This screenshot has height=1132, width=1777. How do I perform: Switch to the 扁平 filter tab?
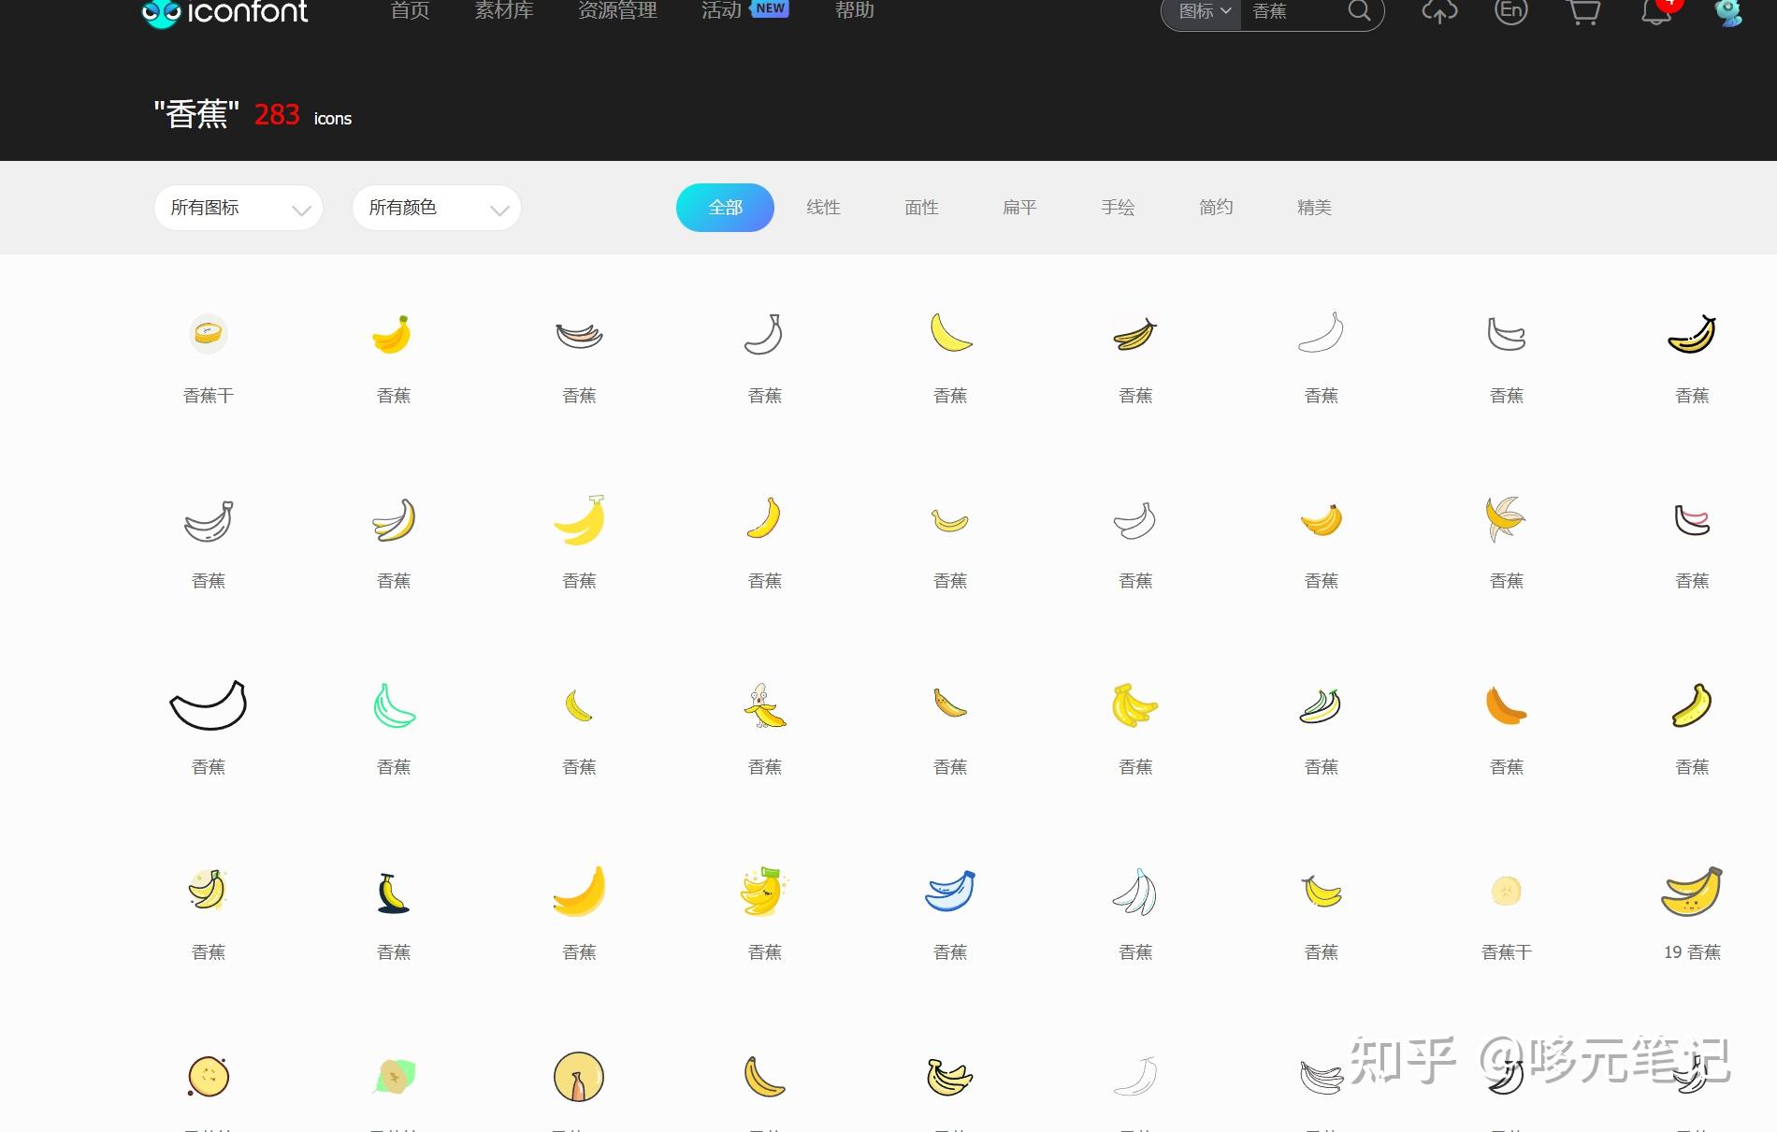[1020, 208]
